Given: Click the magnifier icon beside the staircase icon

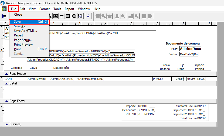Looking at the screenshot, I should click(137, 16).
